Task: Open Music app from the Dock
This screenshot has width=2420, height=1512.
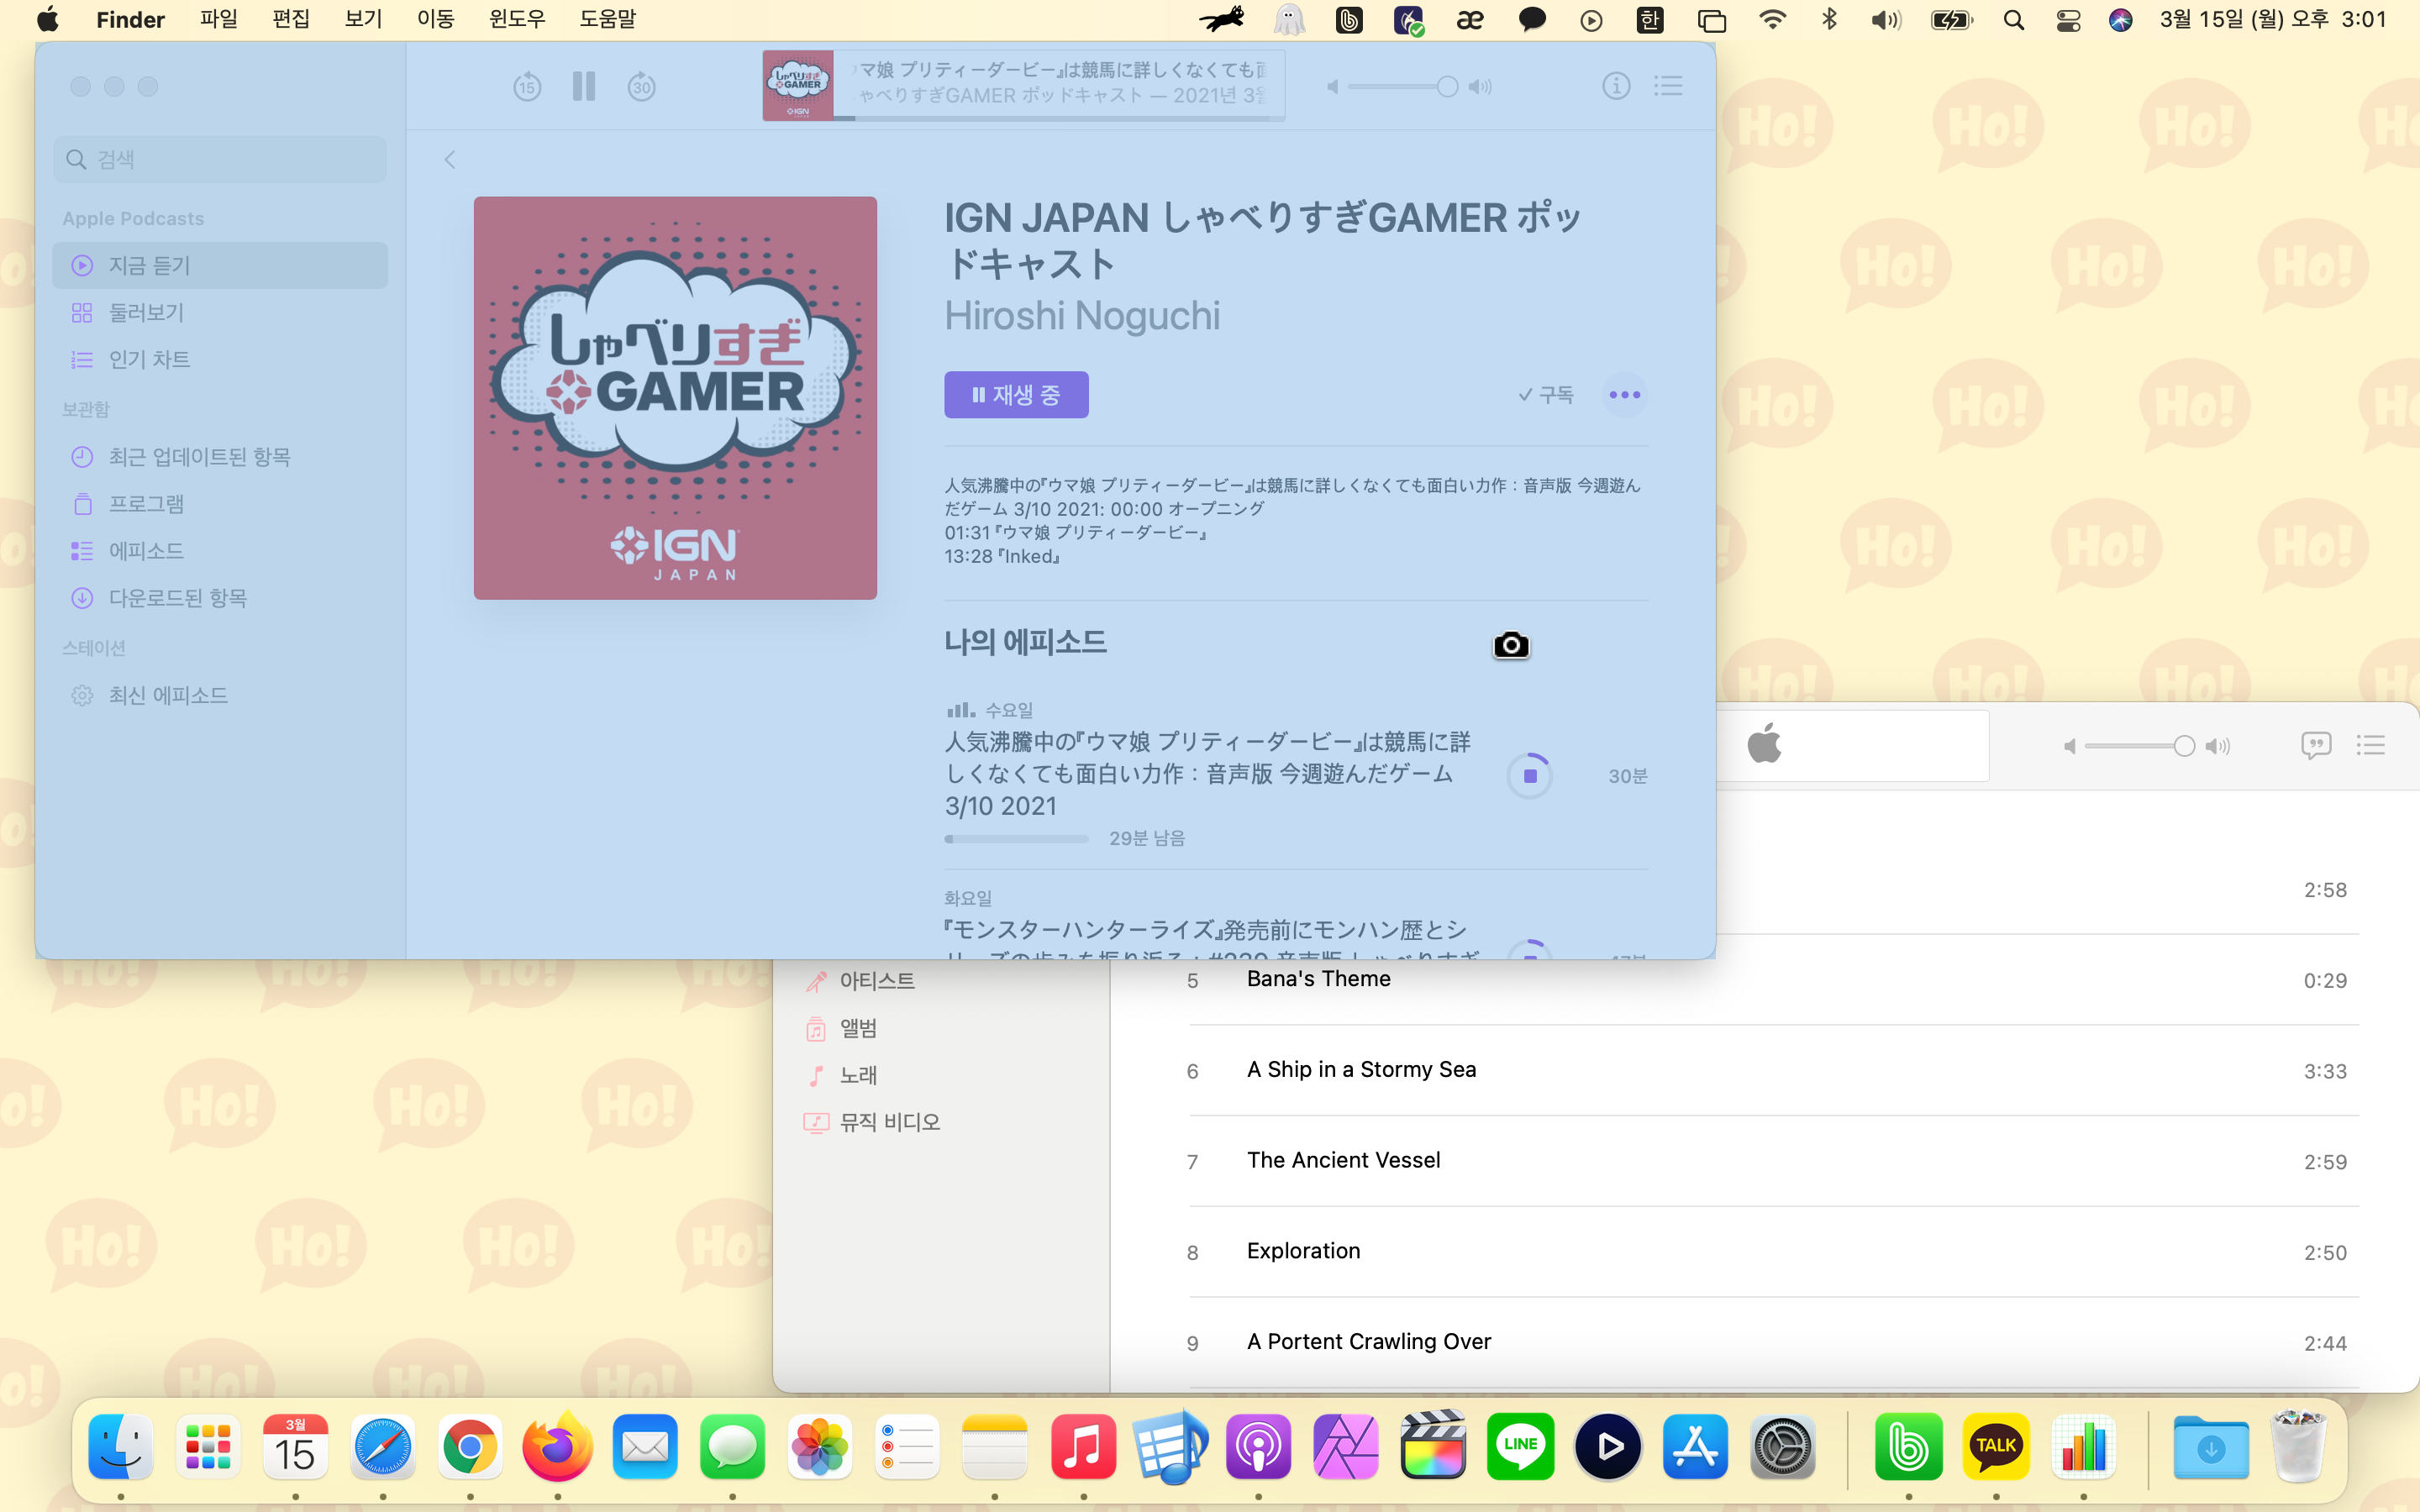Action: (x=1083, y=1446)
